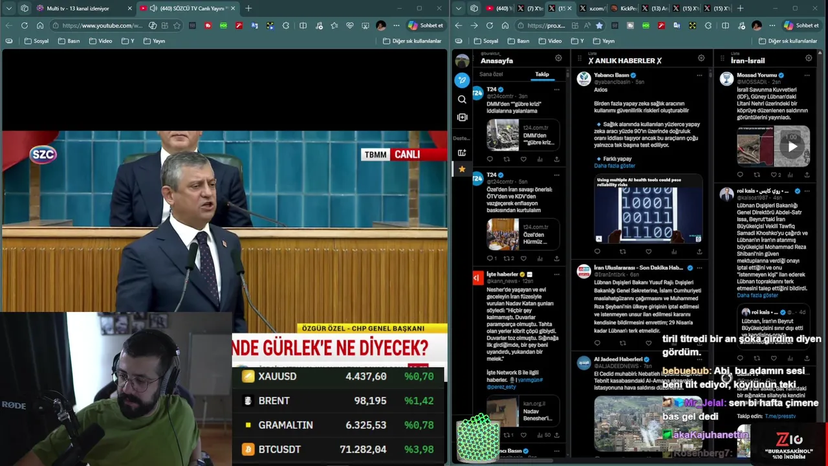Retweet the T24 Özel'den İran savaşı post
This screenshot has width=828, height=466.
pos(507,258)
